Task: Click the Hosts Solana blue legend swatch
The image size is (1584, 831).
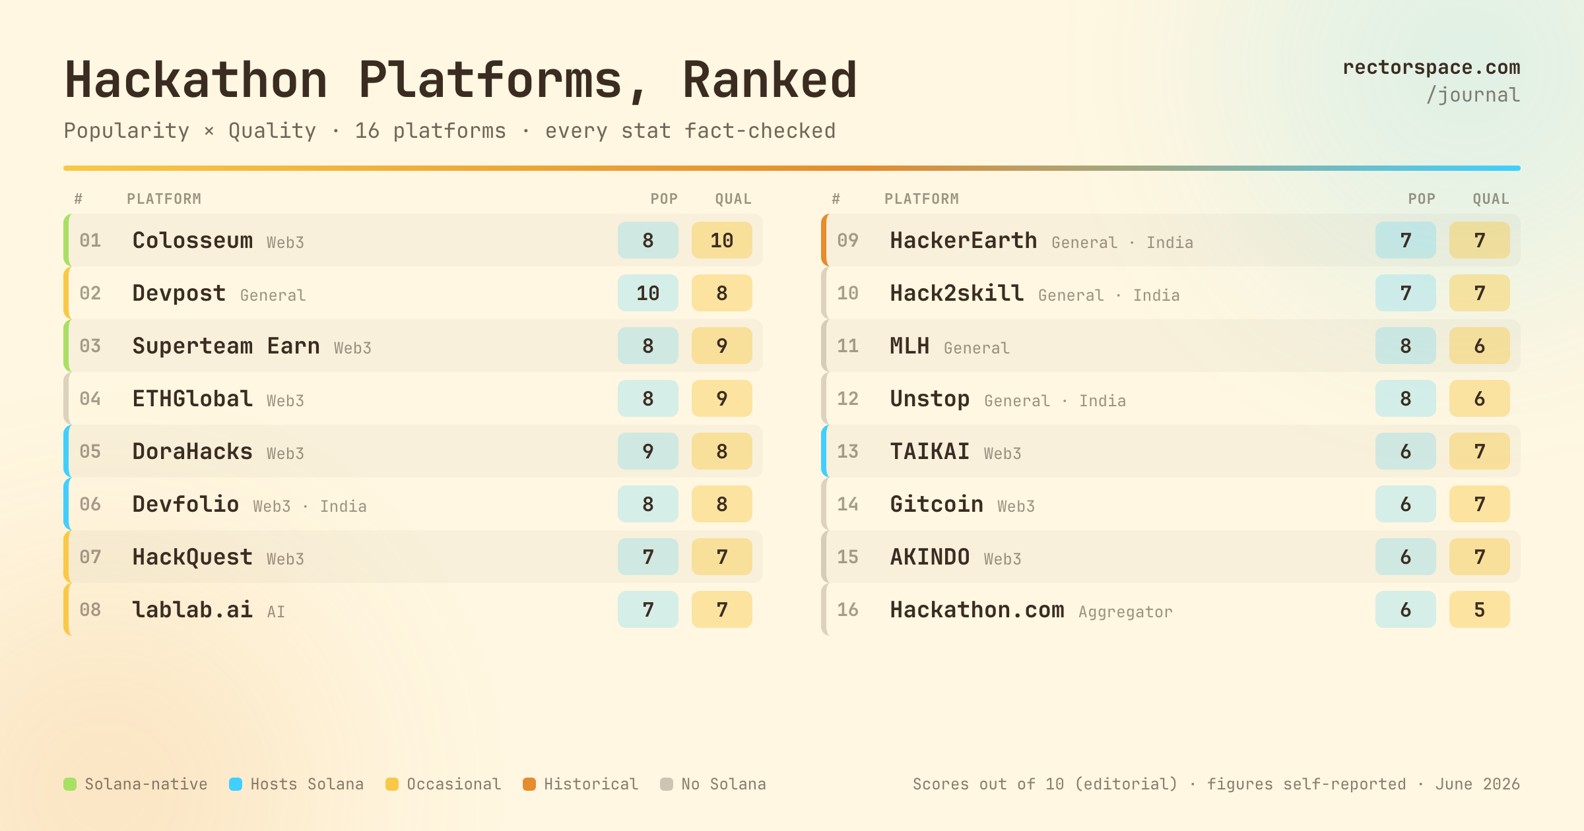Action: tap(236, 784)
